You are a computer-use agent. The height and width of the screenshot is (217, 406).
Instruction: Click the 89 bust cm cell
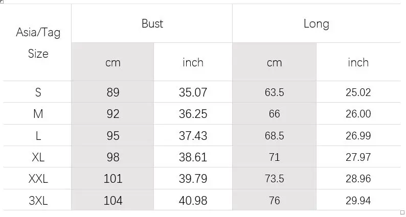click(x=112, y=92)
